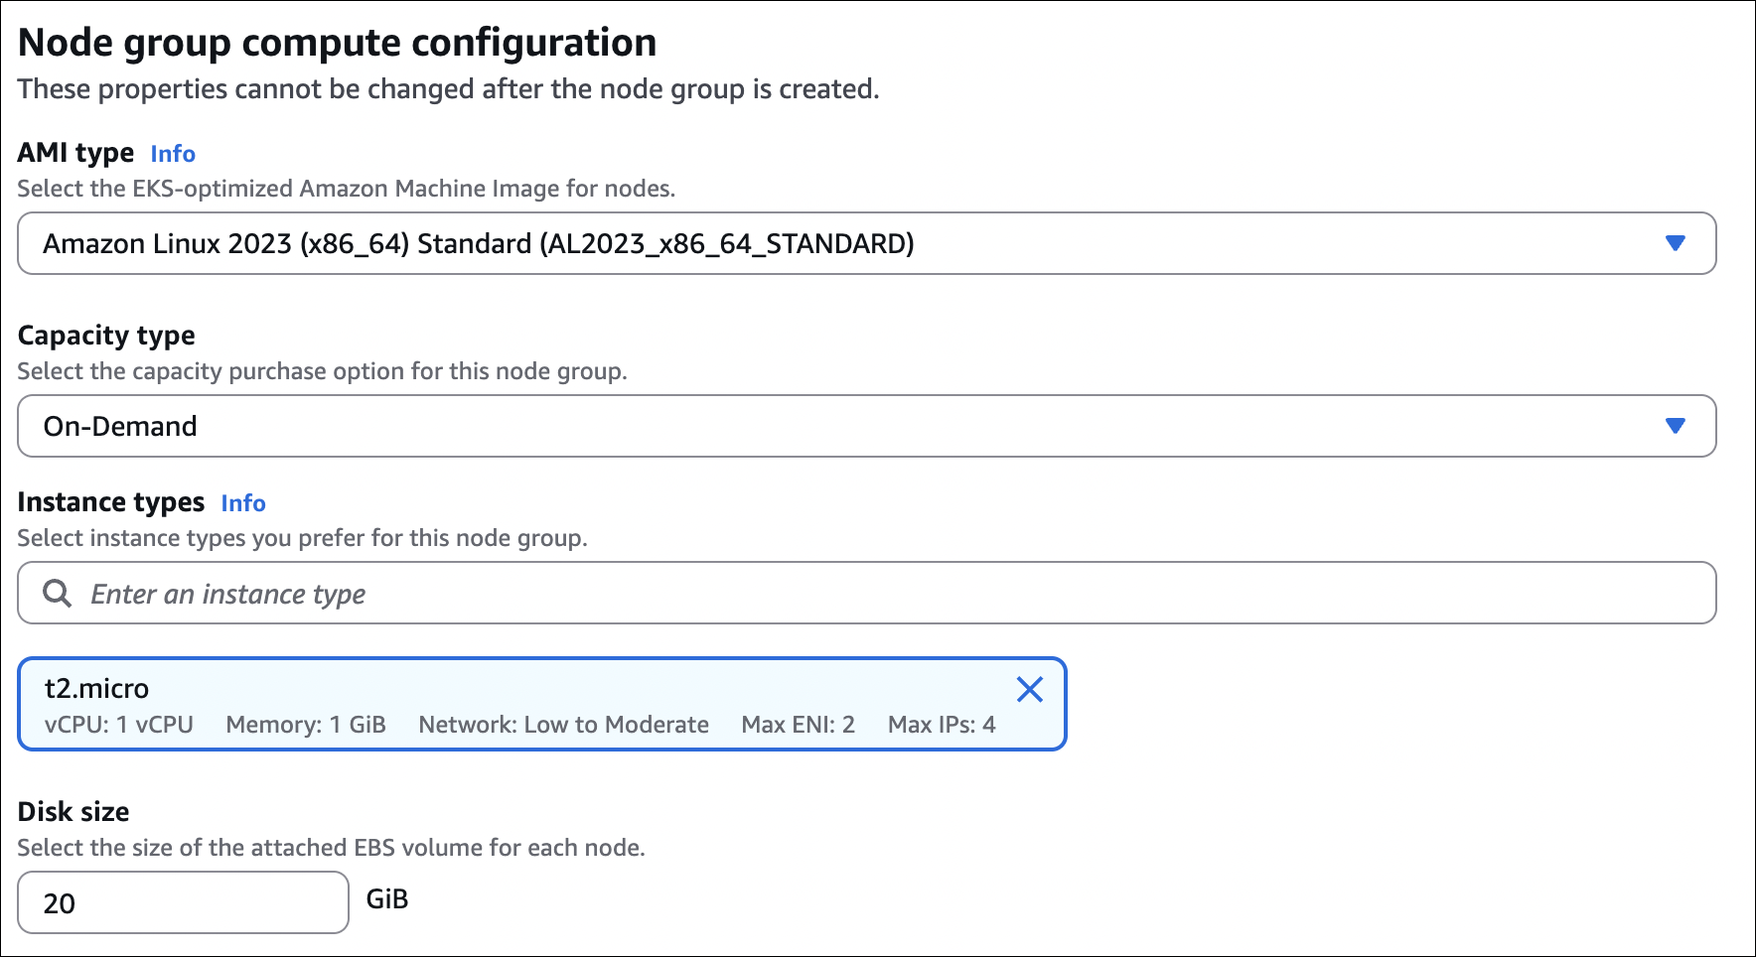Open the Instance types Info link
The width and height of the screenshot is (1756, 957).
tap(243, 503)
